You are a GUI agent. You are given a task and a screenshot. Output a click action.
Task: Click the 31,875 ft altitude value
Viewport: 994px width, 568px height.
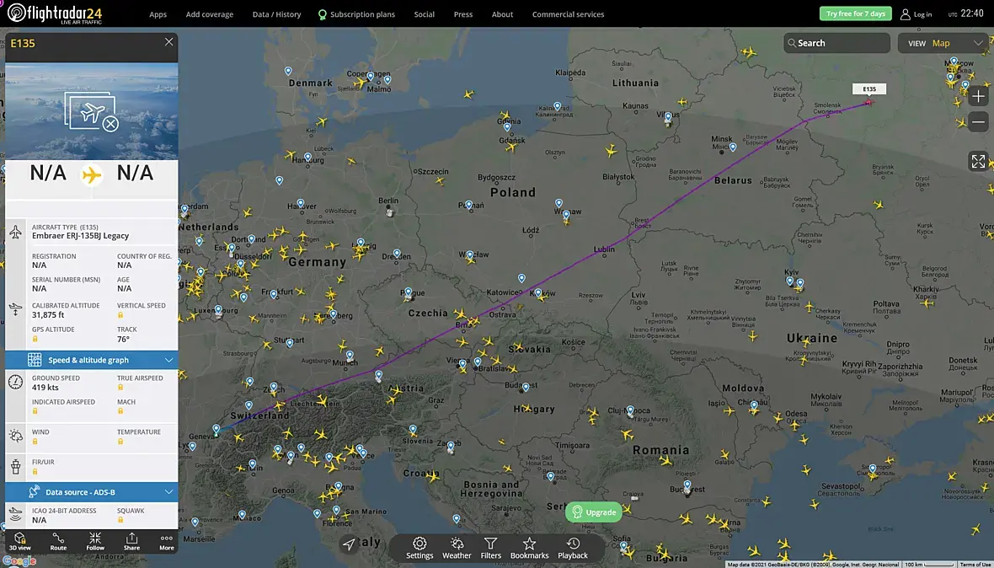(48, 315)
